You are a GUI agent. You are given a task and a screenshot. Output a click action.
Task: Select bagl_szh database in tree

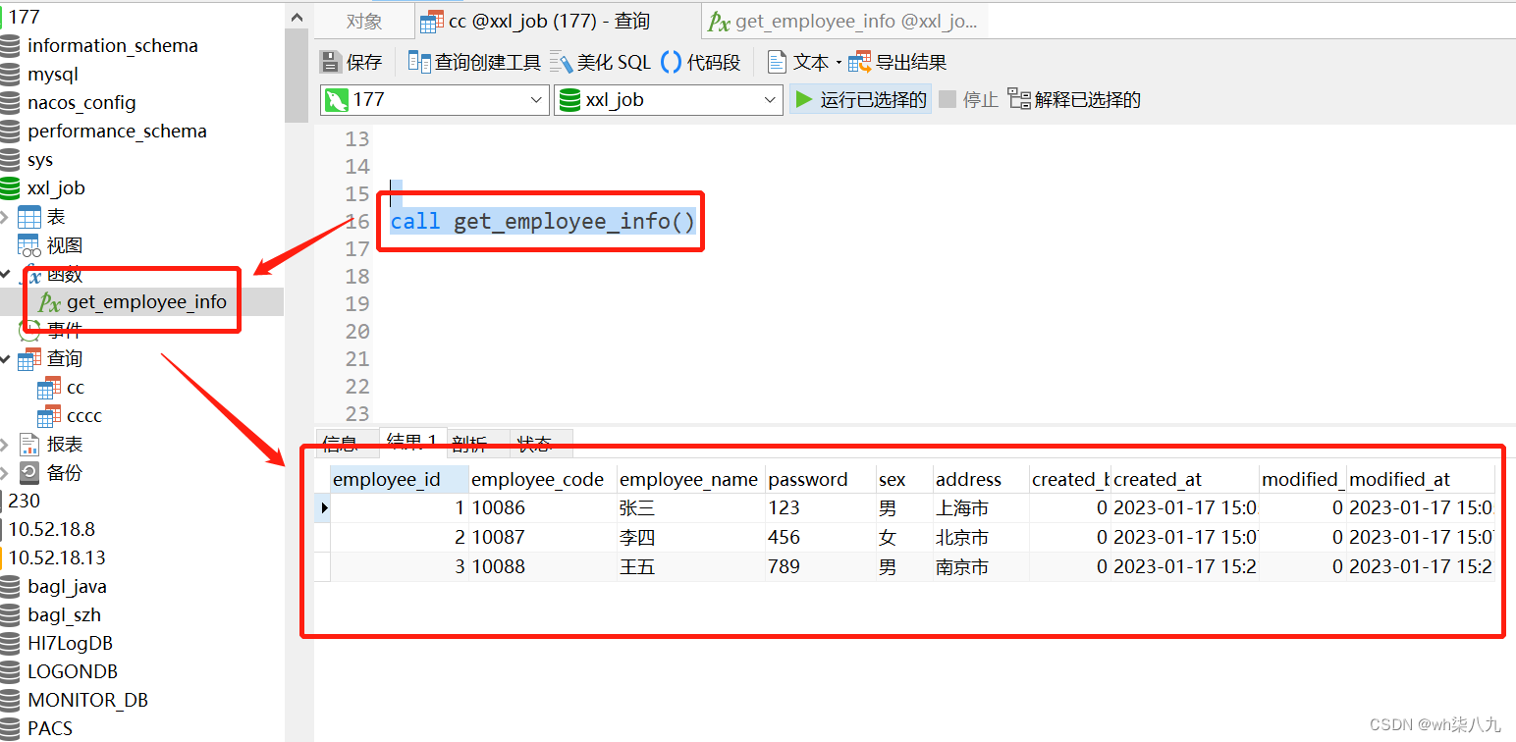coord(64,615)
